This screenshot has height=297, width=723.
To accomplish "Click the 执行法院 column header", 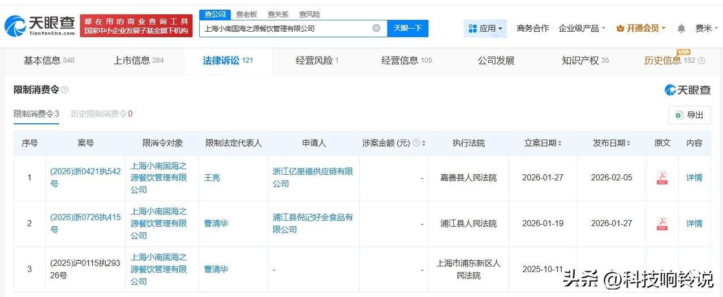I will point(468,143).
